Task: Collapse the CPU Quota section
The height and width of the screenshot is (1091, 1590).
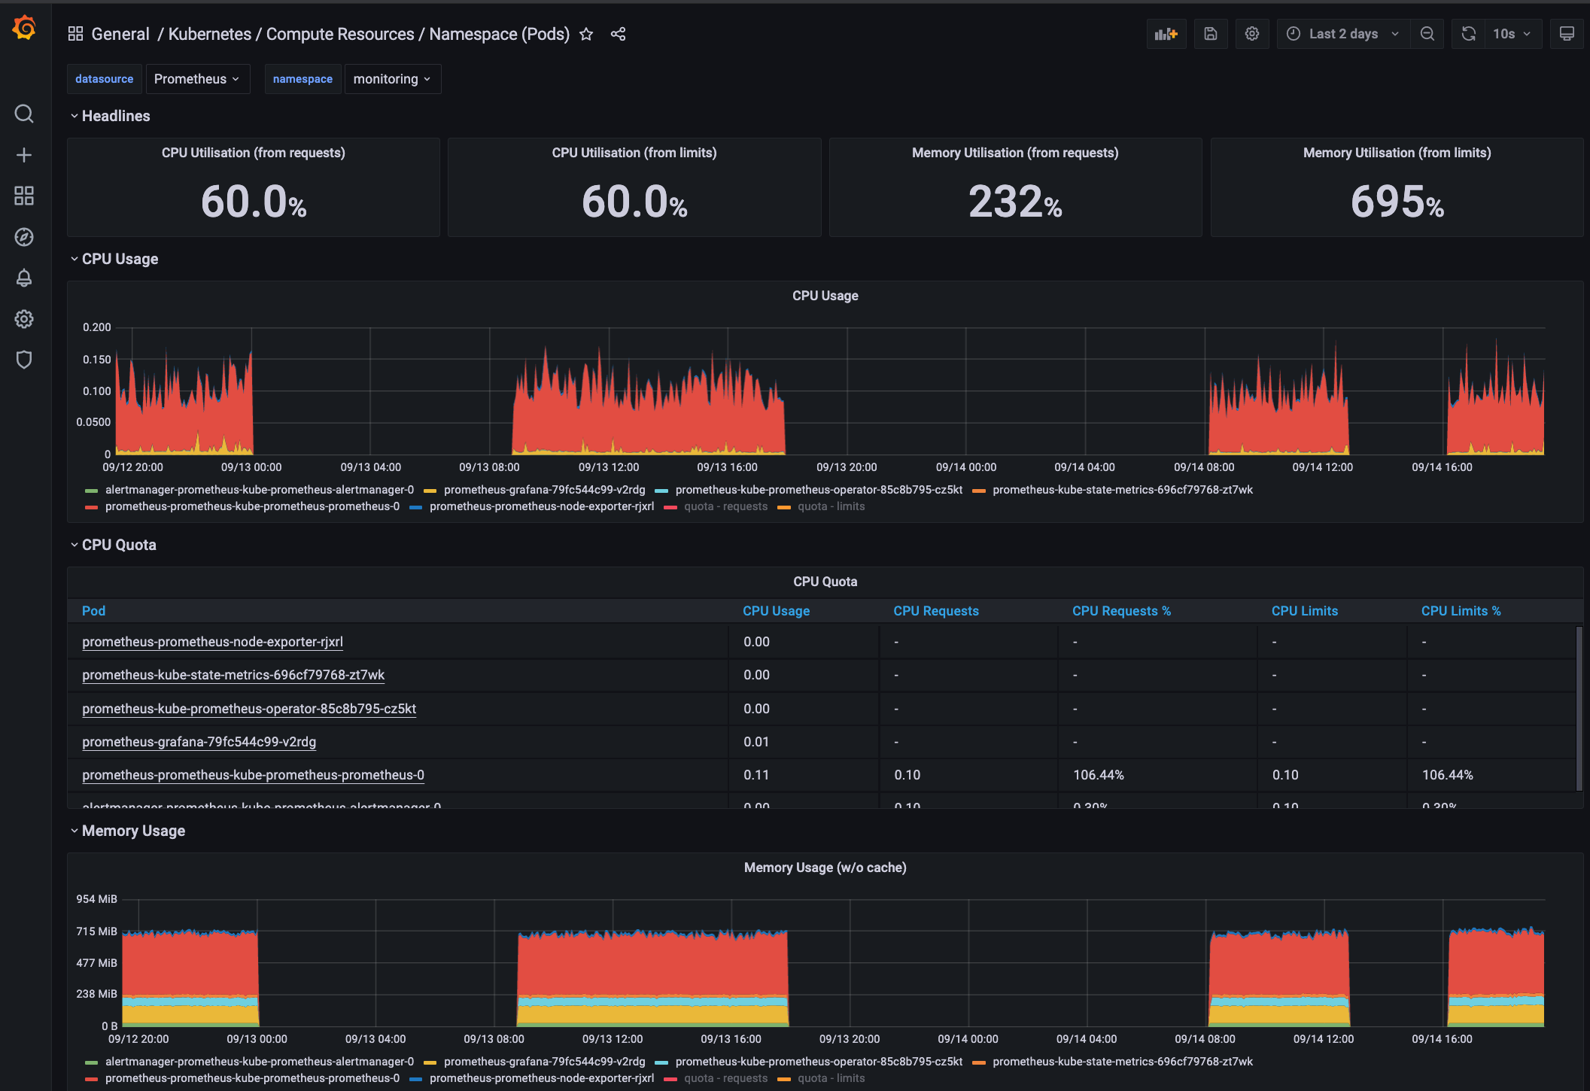Action: [x=75, y=545]
